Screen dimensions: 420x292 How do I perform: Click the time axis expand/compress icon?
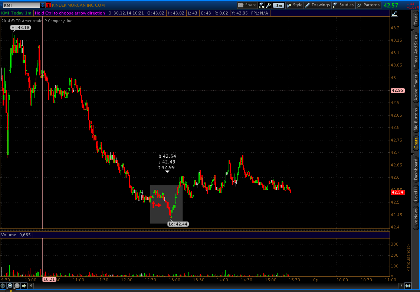click(408, 286)
